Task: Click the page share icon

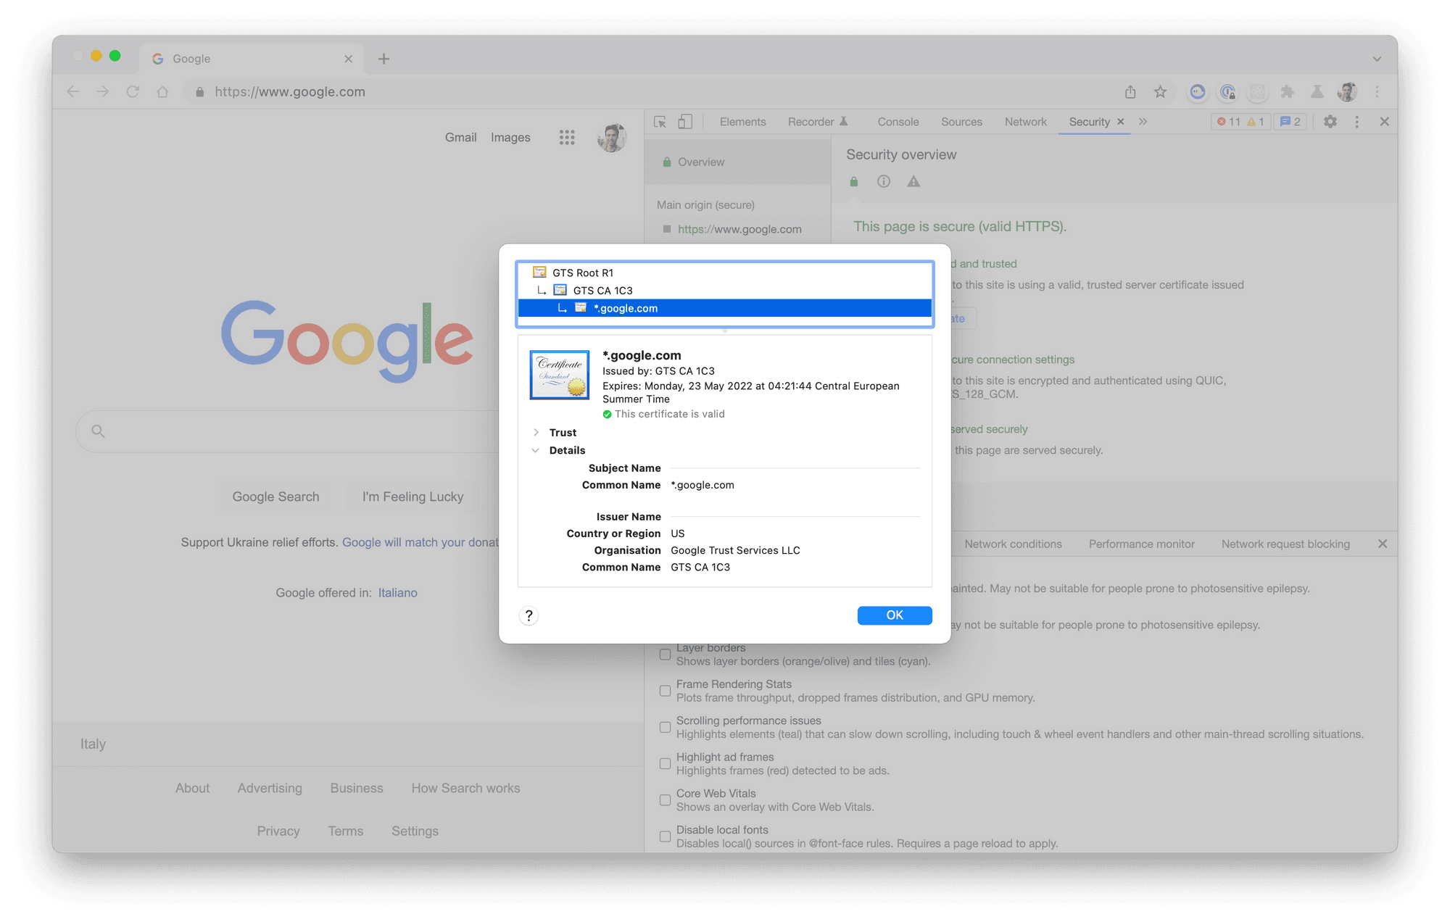Action: (x=1130, y=92)
